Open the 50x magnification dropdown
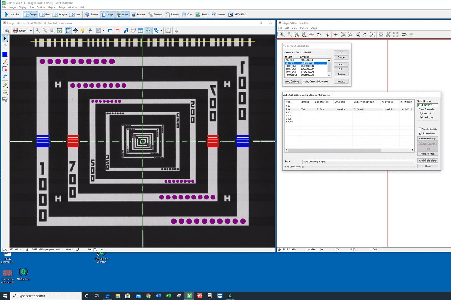The width and height of the screenshot is (451, 300). (31, 31)
